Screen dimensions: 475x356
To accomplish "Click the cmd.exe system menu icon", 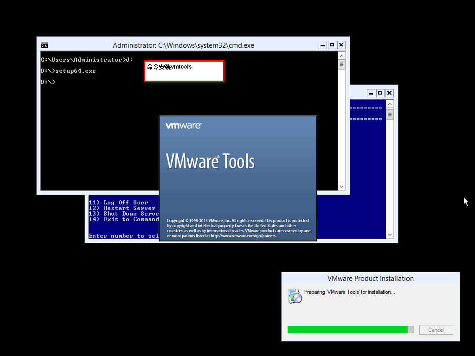I will tap(45, 45).
